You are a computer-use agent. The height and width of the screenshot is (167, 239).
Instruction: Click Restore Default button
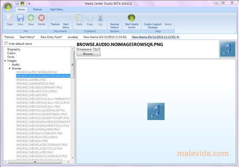click(115, 26)
